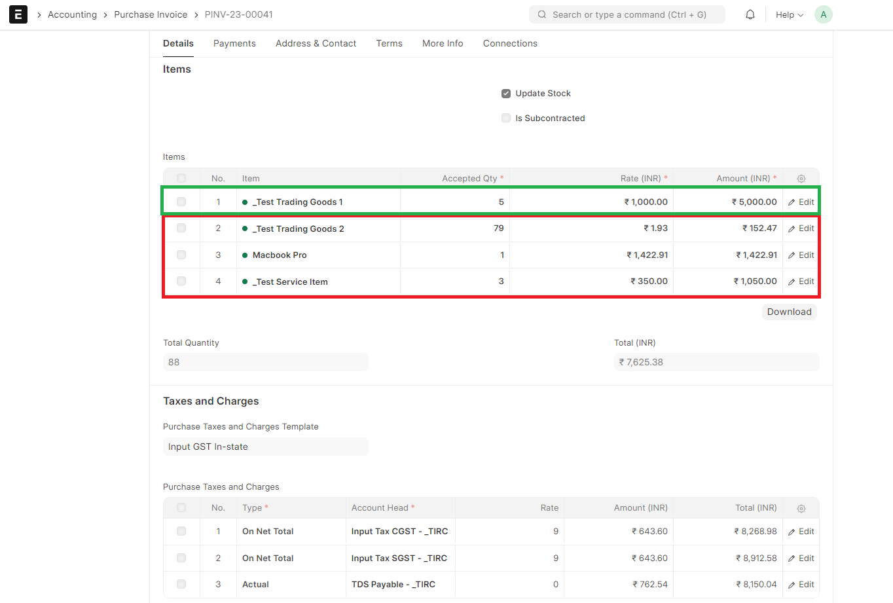Click the Total (INR) field

pyautogui.click(x=717, y=362)
